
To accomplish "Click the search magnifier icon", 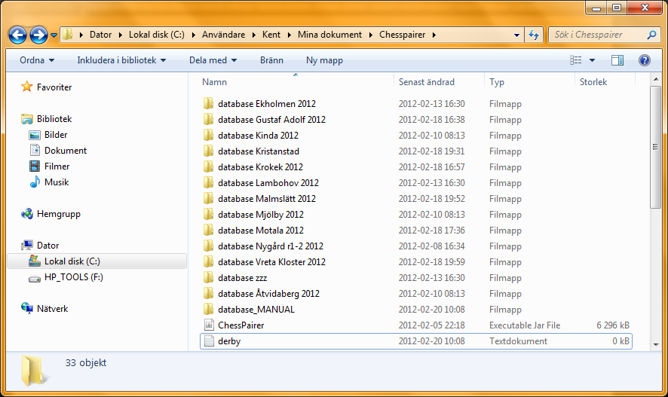I will point(651,35).
